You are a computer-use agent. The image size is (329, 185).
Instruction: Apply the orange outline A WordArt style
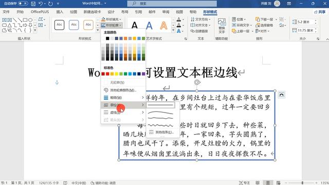coord(163,25)
